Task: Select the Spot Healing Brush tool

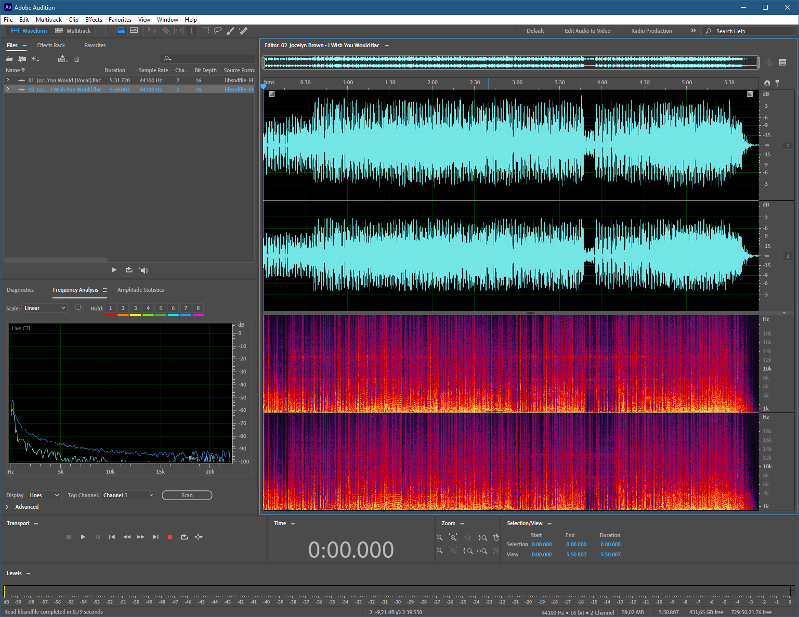Action: click(244, 30)
